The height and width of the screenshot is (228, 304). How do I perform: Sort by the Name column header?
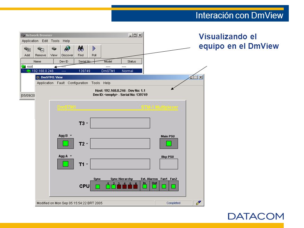pos(37,61)
